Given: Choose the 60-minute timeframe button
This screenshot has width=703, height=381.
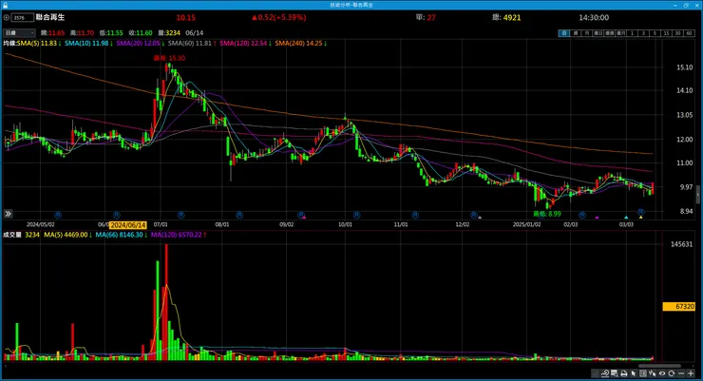Looking at the screenshot, I should coord(689,33).
